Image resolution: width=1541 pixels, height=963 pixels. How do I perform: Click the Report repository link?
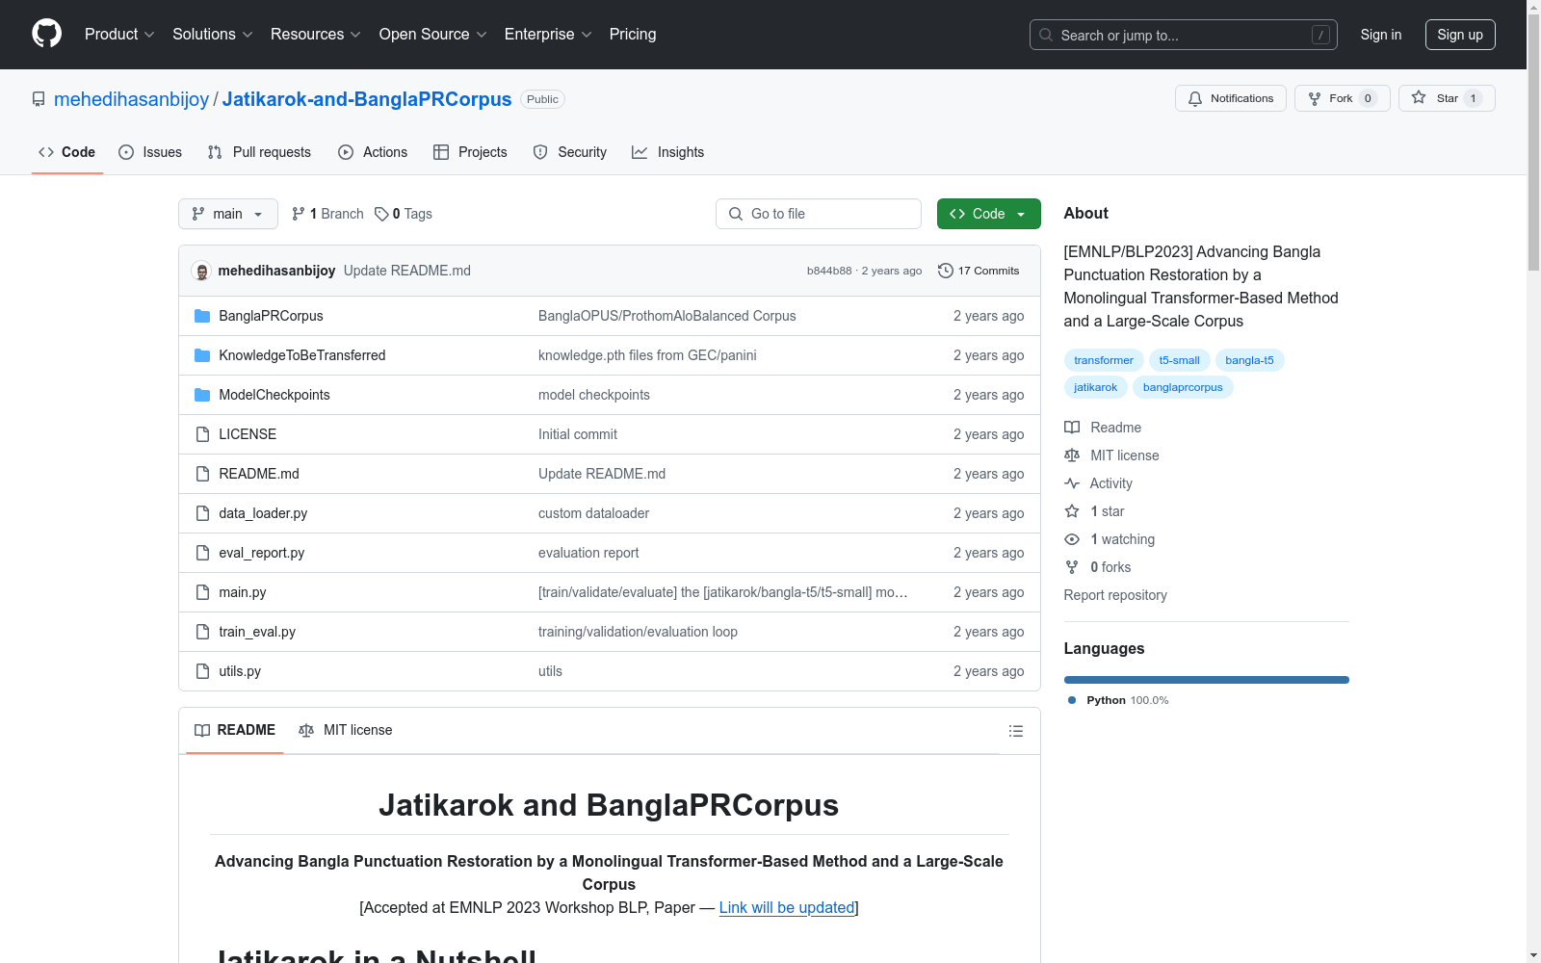1115,595
